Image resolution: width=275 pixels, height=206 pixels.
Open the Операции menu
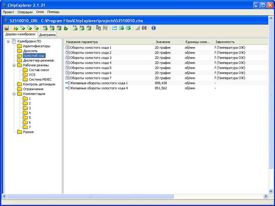[x=25, y=12]
